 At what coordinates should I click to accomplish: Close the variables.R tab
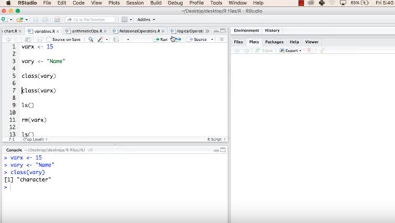(x=58, y=31)
